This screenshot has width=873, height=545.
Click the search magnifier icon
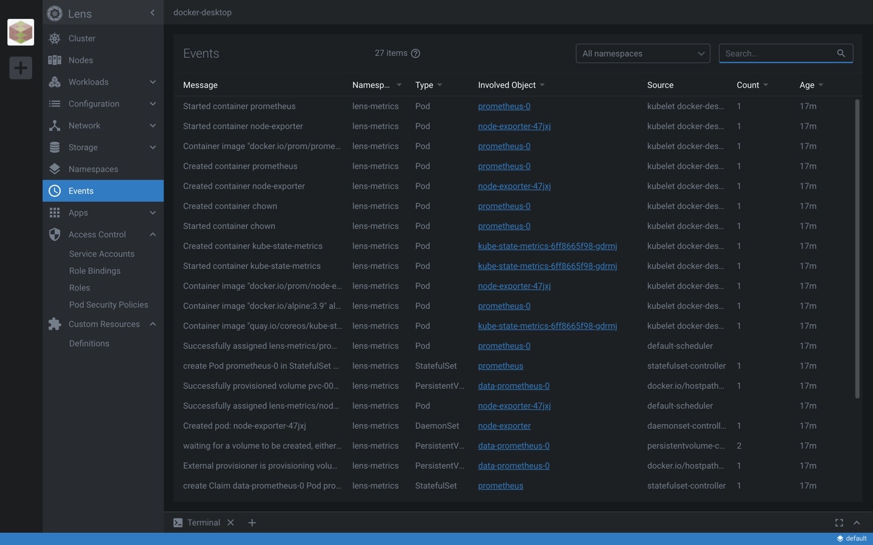(841, 53)
